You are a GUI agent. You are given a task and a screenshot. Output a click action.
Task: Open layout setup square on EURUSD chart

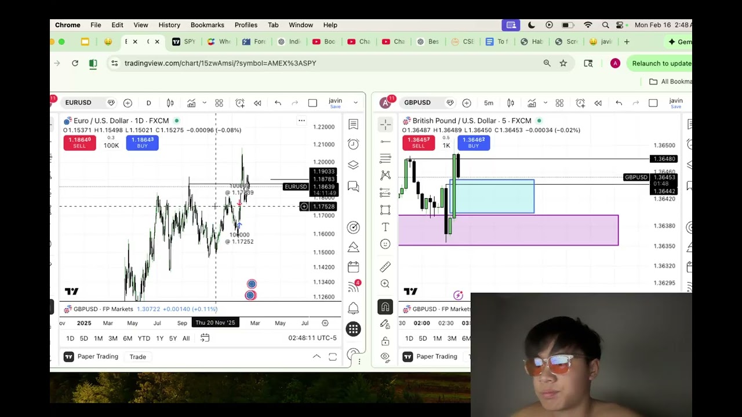[312, 103]
